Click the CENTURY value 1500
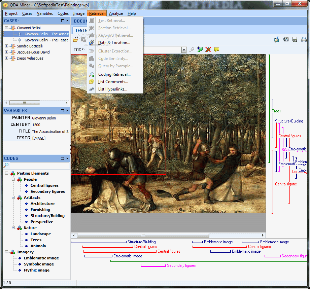Image resolution: width=310 pixels, height=289 pixels. (36, 125)
